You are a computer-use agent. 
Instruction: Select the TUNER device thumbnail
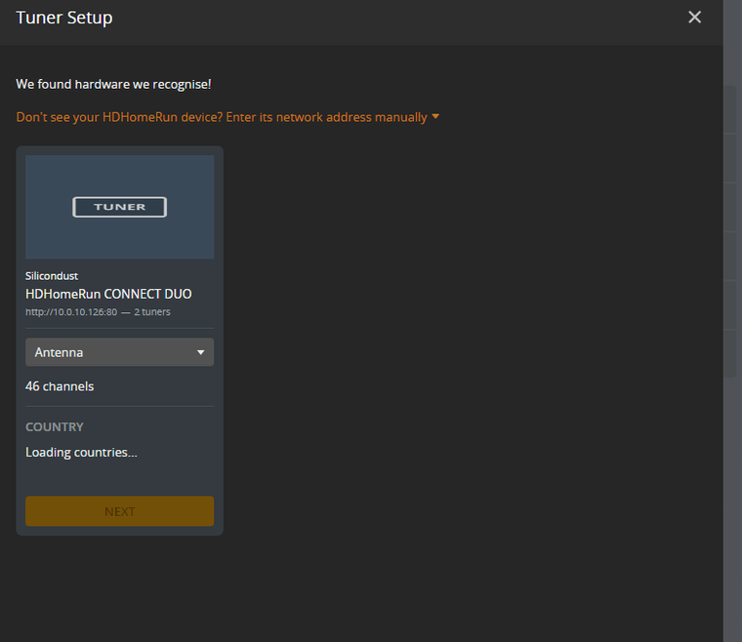click(x=120, y=207)
